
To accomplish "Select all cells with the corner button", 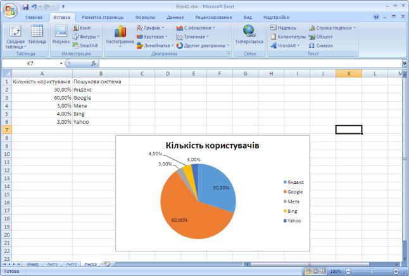I will pyautogui.click(x=7, y=74).
